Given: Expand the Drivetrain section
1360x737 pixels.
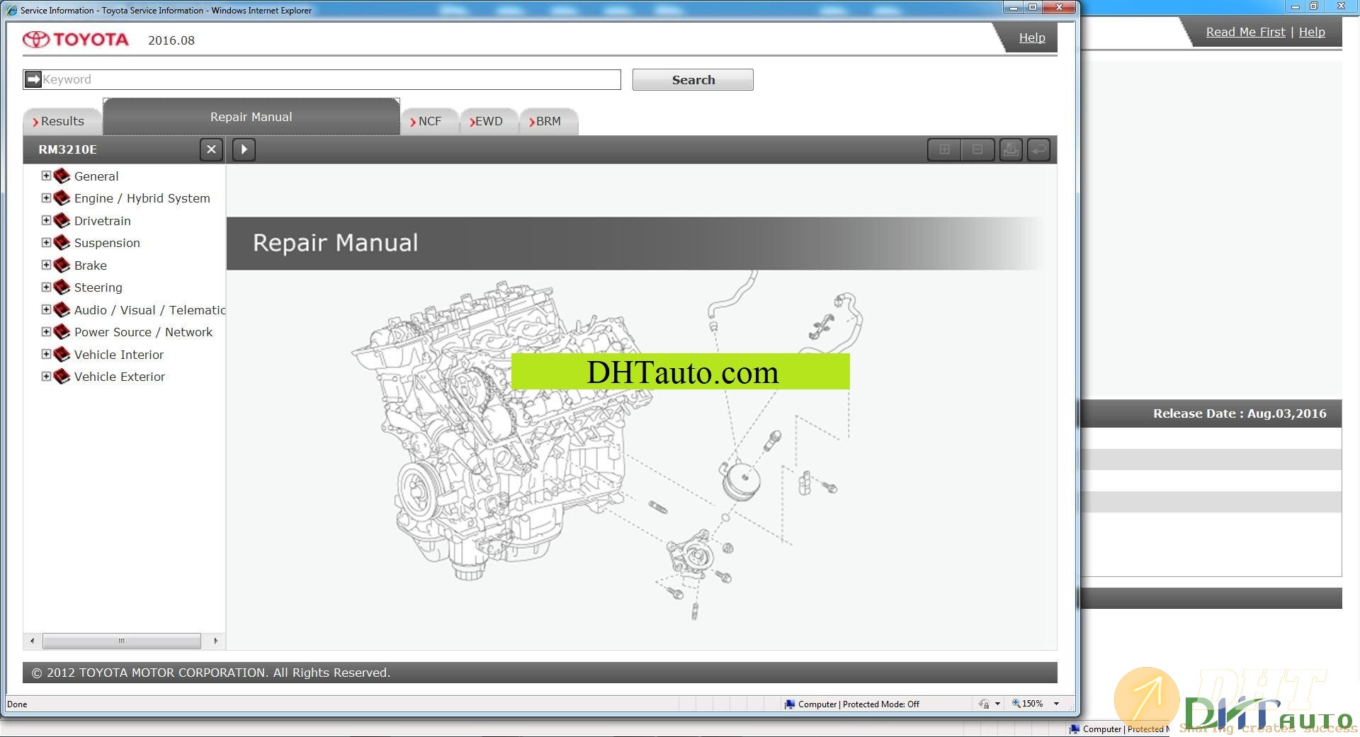Looking at the screenshot, I should 46,220.
